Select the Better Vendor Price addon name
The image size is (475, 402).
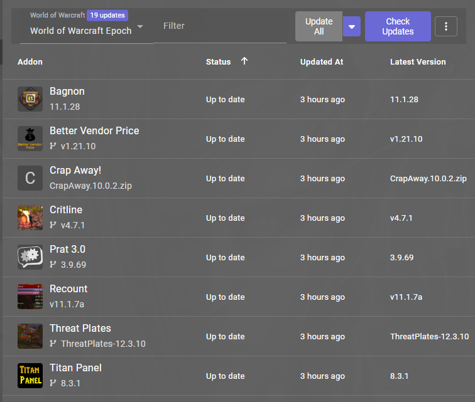[x=94, y=130]
